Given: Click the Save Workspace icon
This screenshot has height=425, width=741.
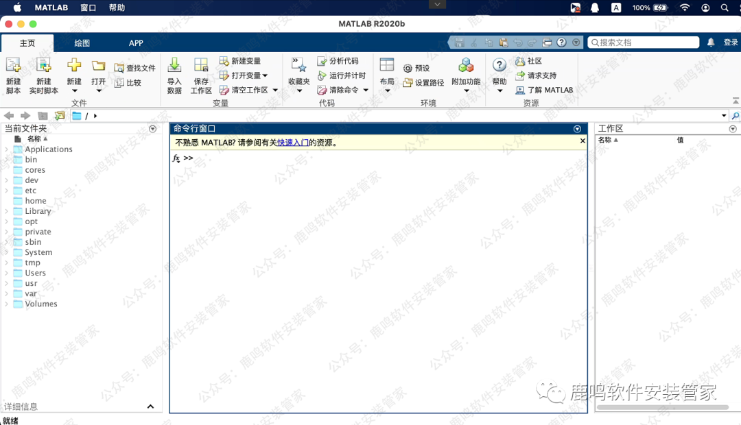Looking at the screenshot, I should click(x=201, y=66).
